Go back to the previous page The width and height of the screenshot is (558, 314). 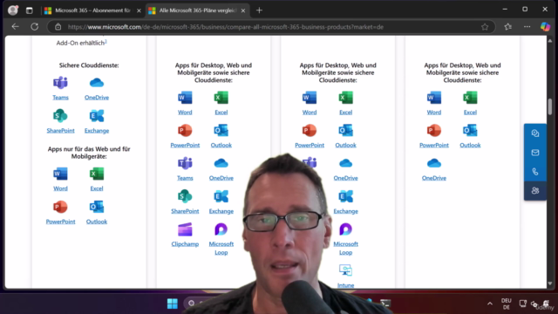coord(15,27)
